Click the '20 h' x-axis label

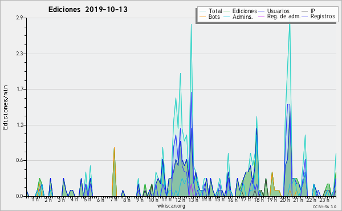pyautogui.click(x=285, y=200)
